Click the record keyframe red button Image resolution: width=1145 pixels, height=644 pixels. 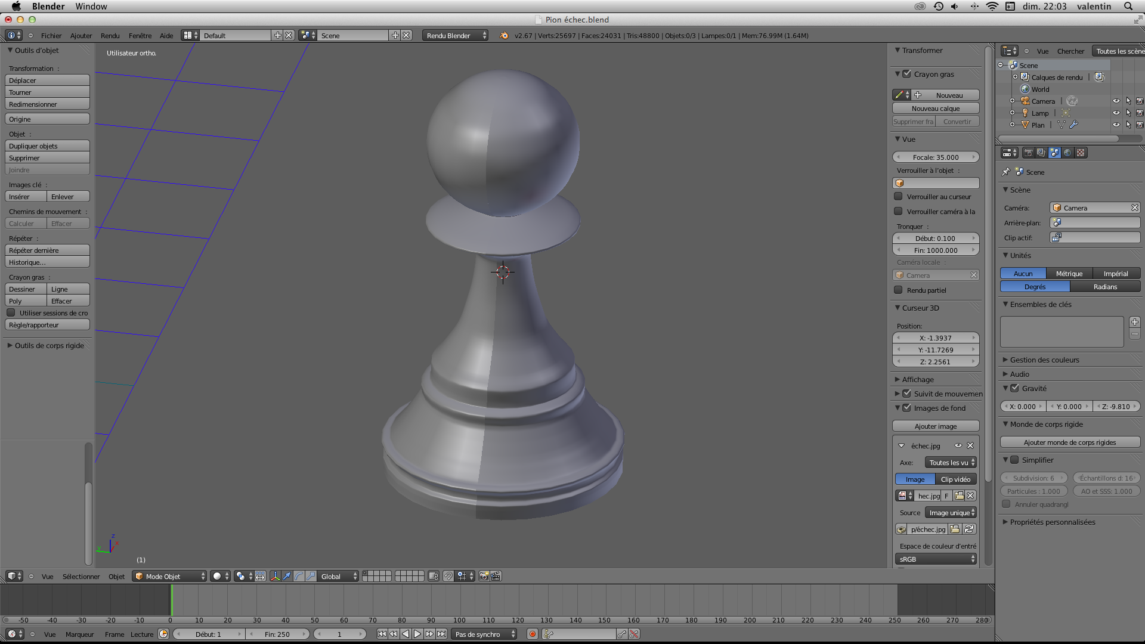click(x=532, y=634)
